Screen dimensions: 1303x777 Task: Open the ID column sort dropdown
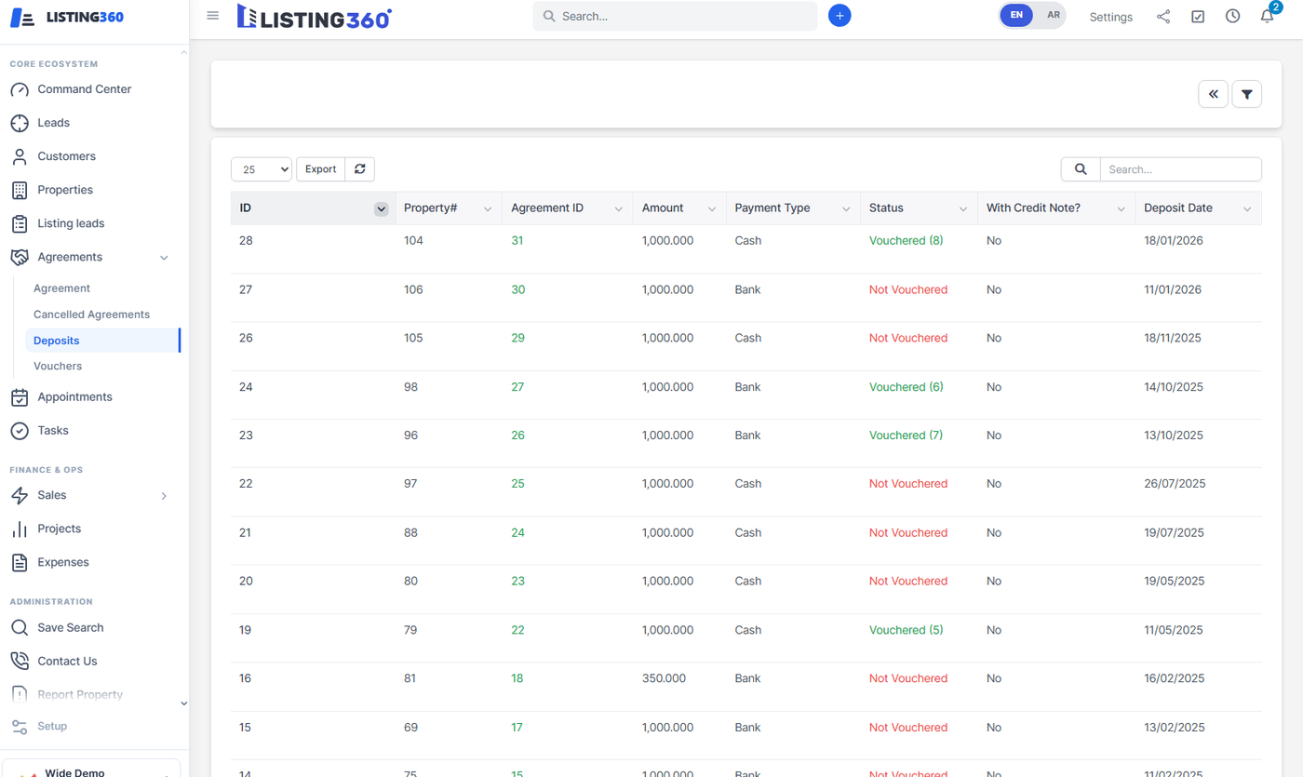[x=381, y=209]
